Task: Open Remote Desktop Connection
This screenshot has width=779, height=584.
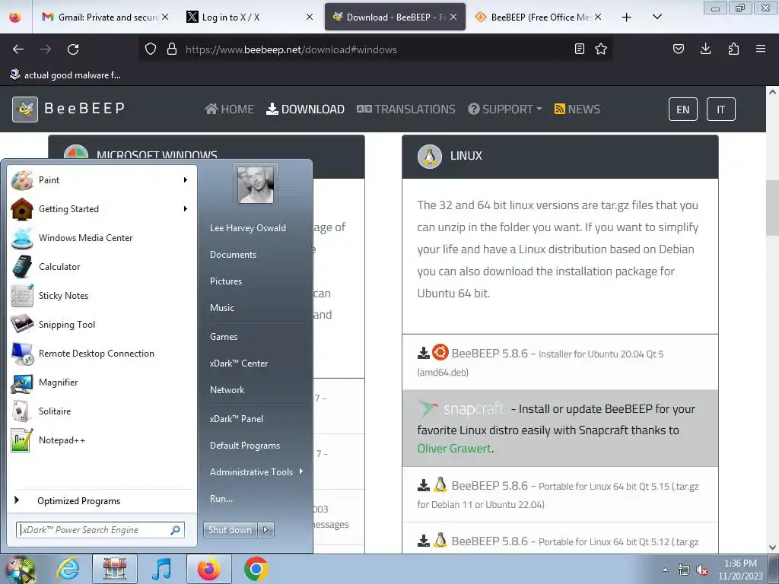Action: [101, 353]
